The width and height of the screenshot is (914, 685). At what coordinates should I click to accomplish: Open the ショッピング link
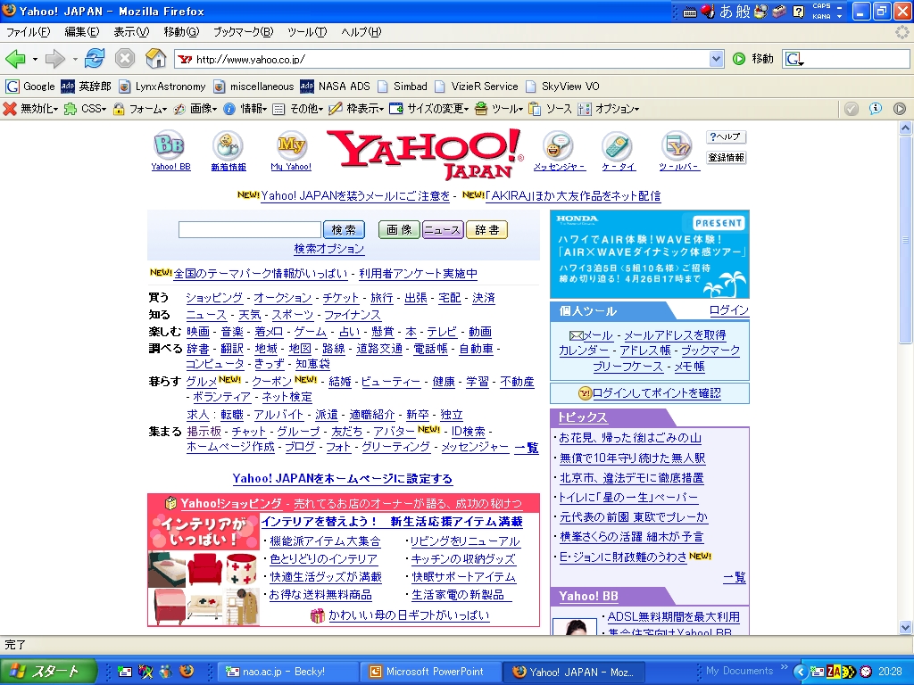coord(214,298)
